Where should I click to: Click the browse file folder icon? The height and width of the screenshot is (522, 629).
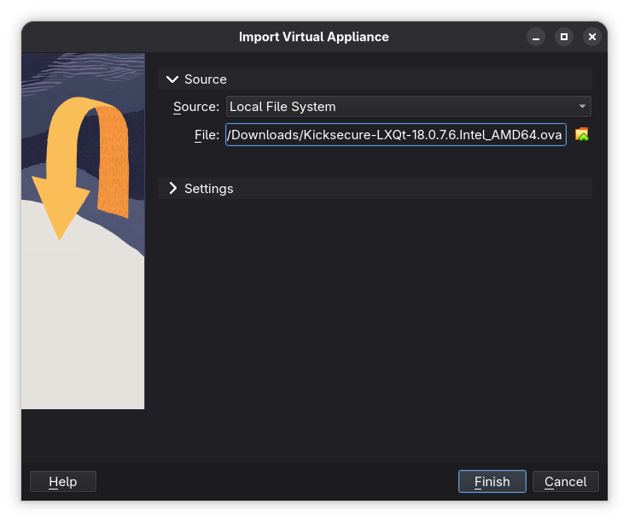coord(582,134)
